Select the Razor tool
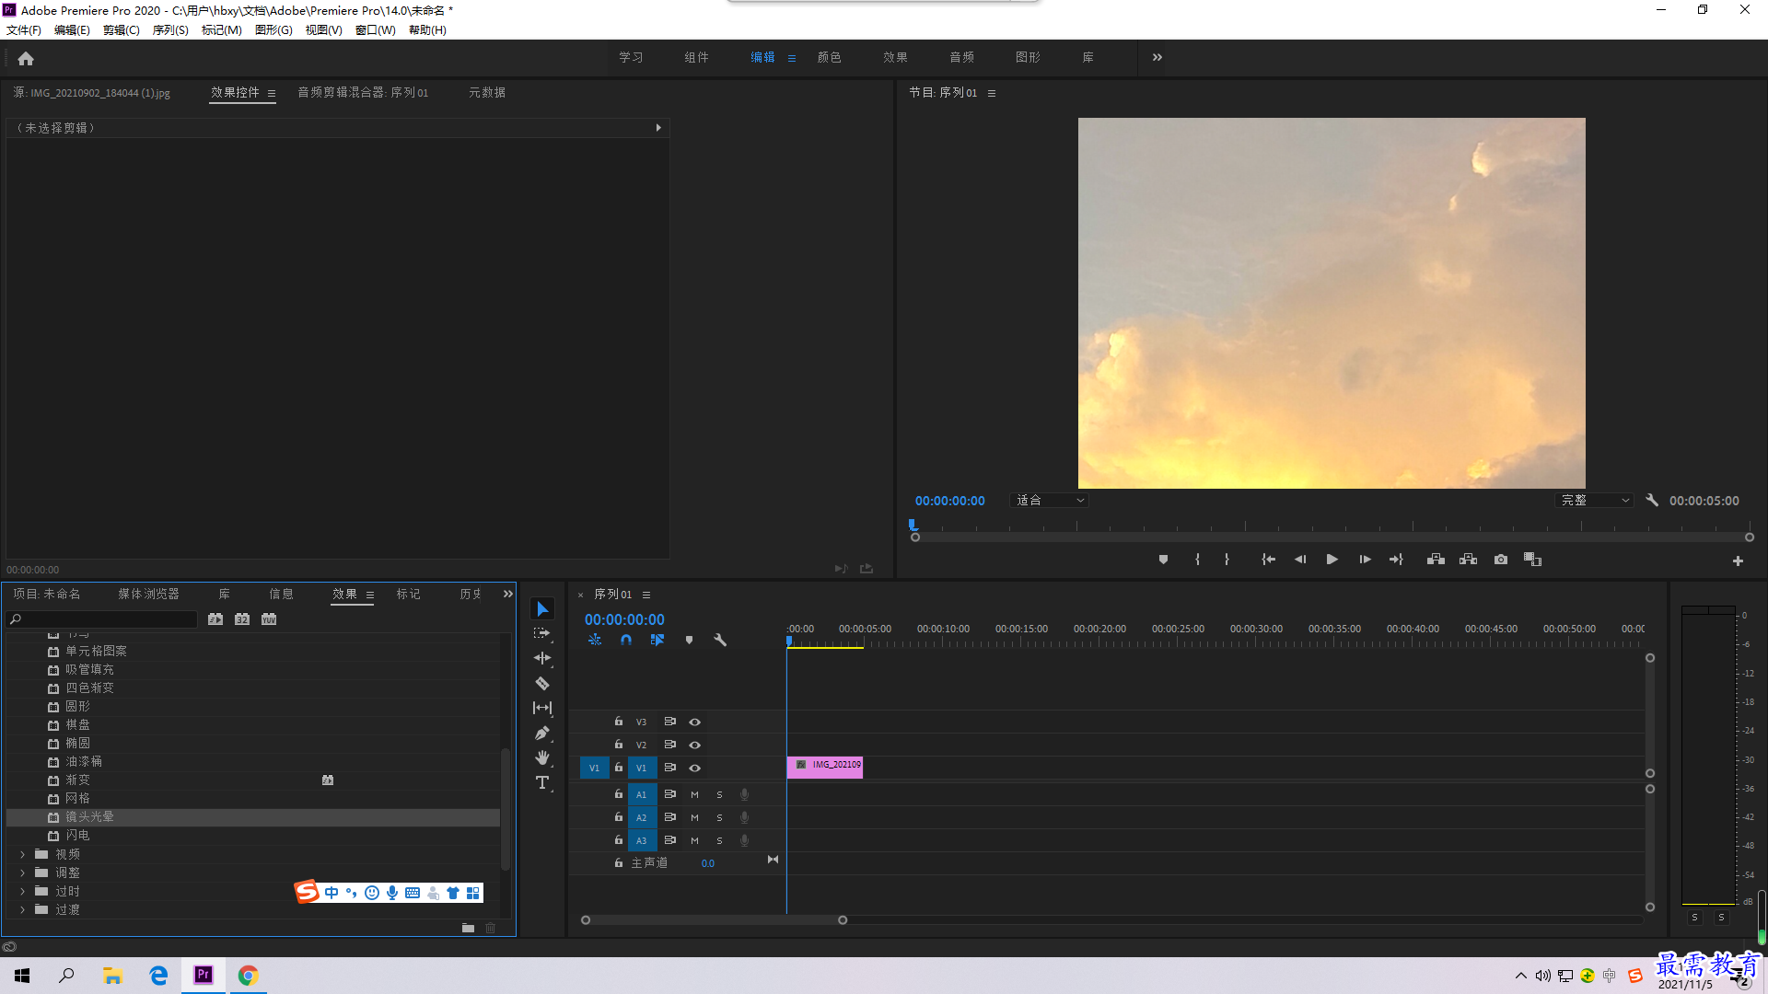Viewport: 1768px width, 994px height. (542, 683)
